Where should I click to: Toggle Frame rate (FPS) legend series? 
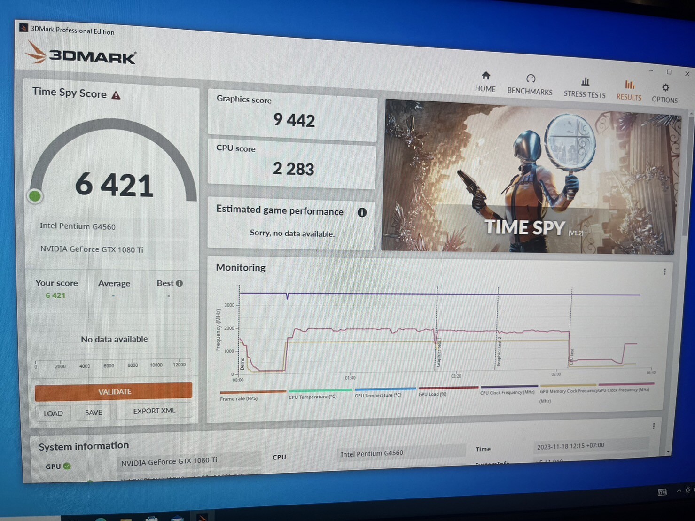(x=239, y=398)
